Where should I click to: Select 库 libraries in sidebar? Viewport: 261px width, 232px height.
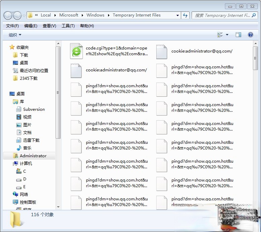click(18, 101)
